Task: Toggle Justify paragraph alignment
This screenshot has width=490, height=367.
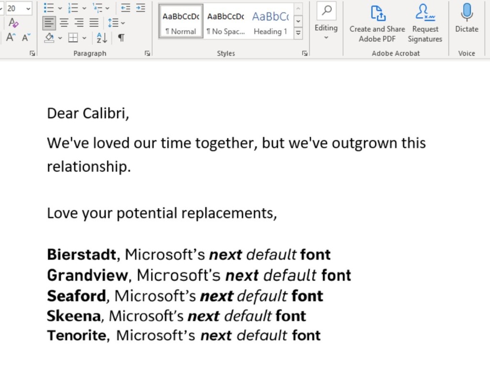Action: click(x=94, y=23)
